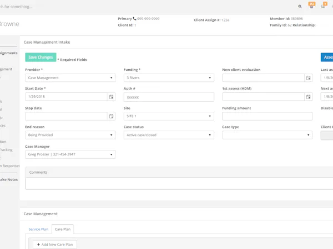Click the Case Management Intake heading
The width and height of the screenshot is (333, 249).
47,42
